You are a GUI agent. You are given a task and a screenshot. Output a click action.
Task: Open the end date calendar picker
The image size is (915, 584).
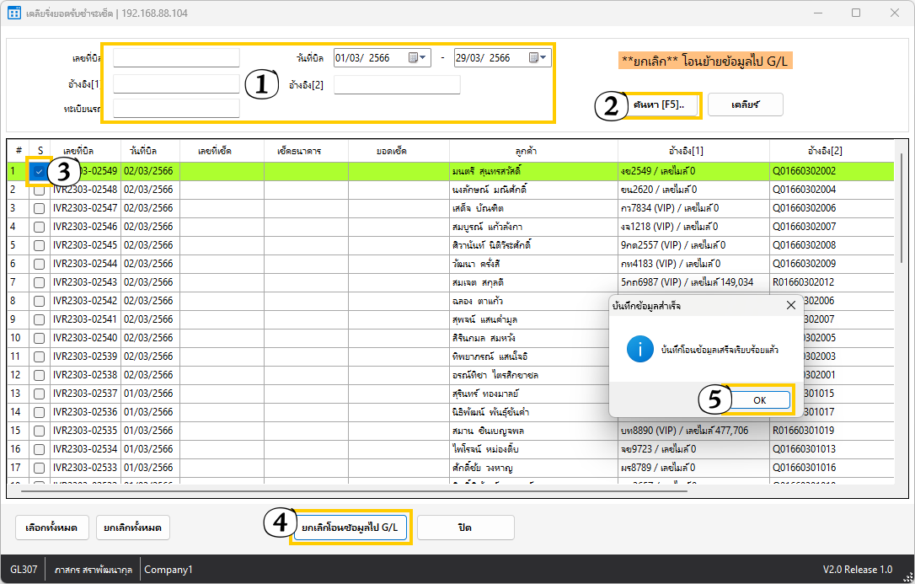pos(532,58)
